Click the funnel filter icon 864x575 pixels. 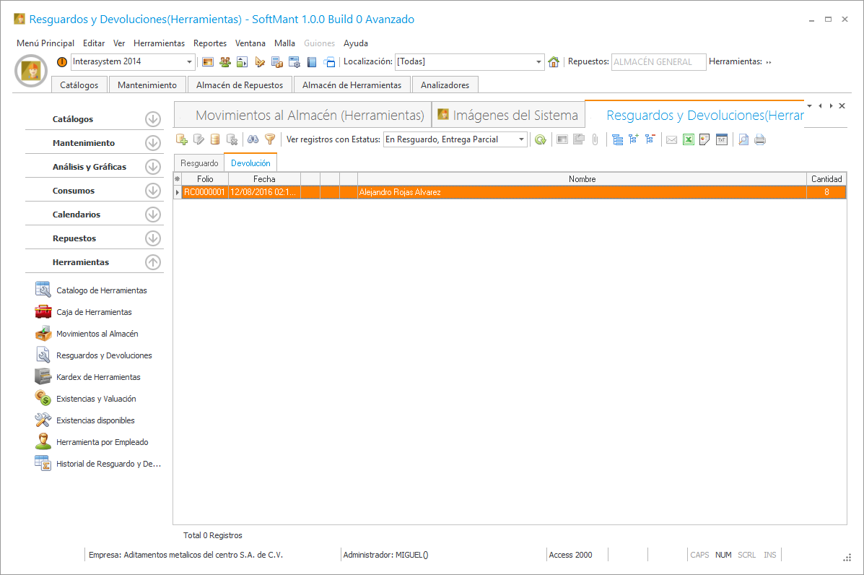click(270, 139)
